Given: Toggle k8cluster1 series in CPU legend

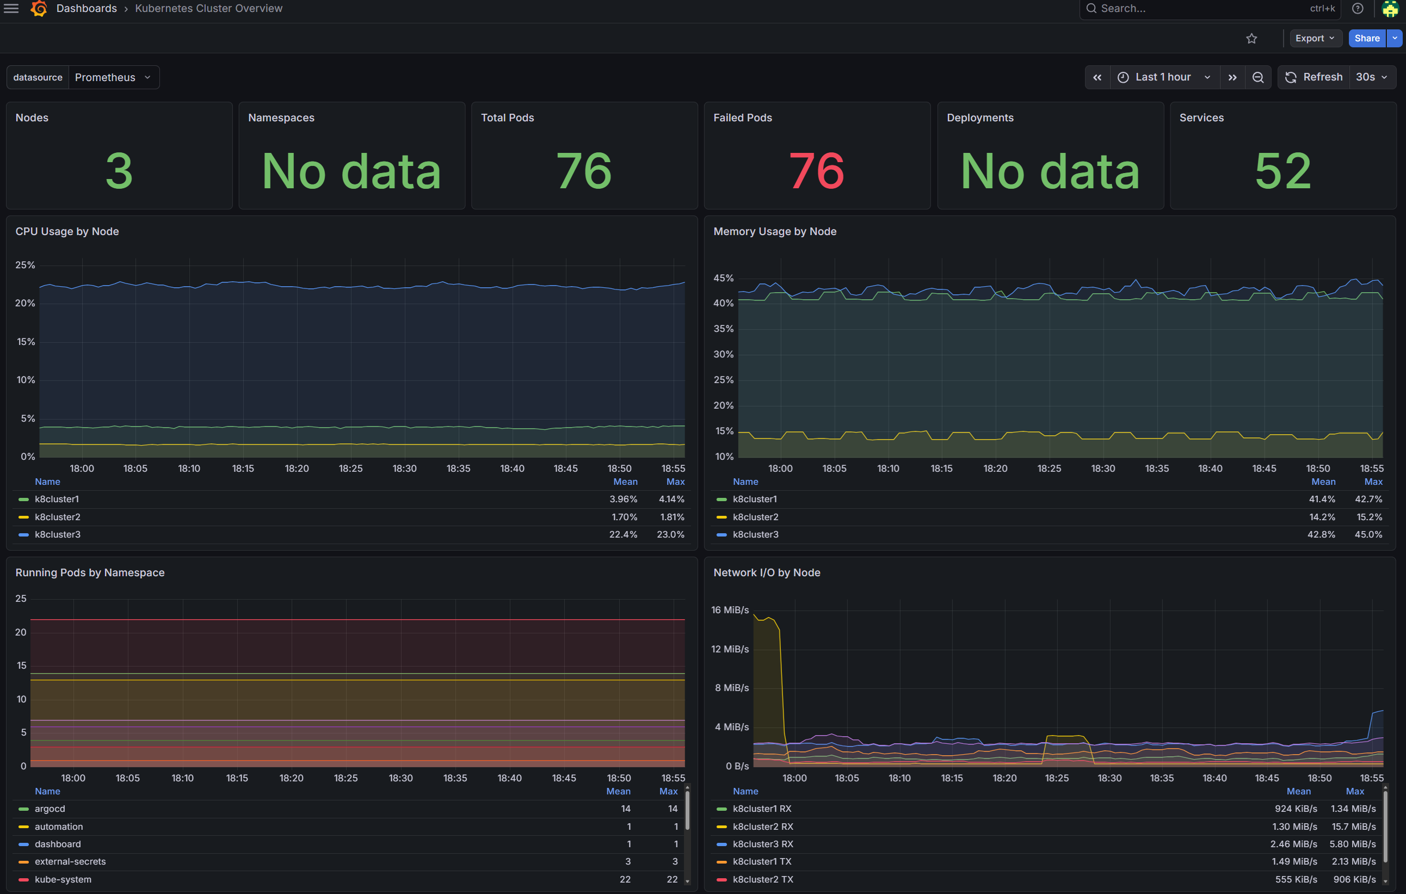Looking at the screenshot, I should 57,500.
